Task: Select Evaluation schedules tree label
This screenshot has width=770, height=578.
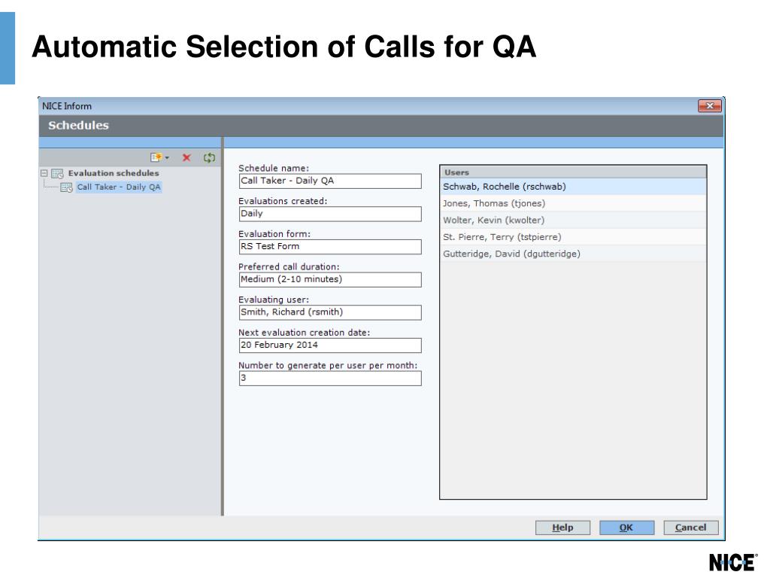Action: (x=114, y=173)
